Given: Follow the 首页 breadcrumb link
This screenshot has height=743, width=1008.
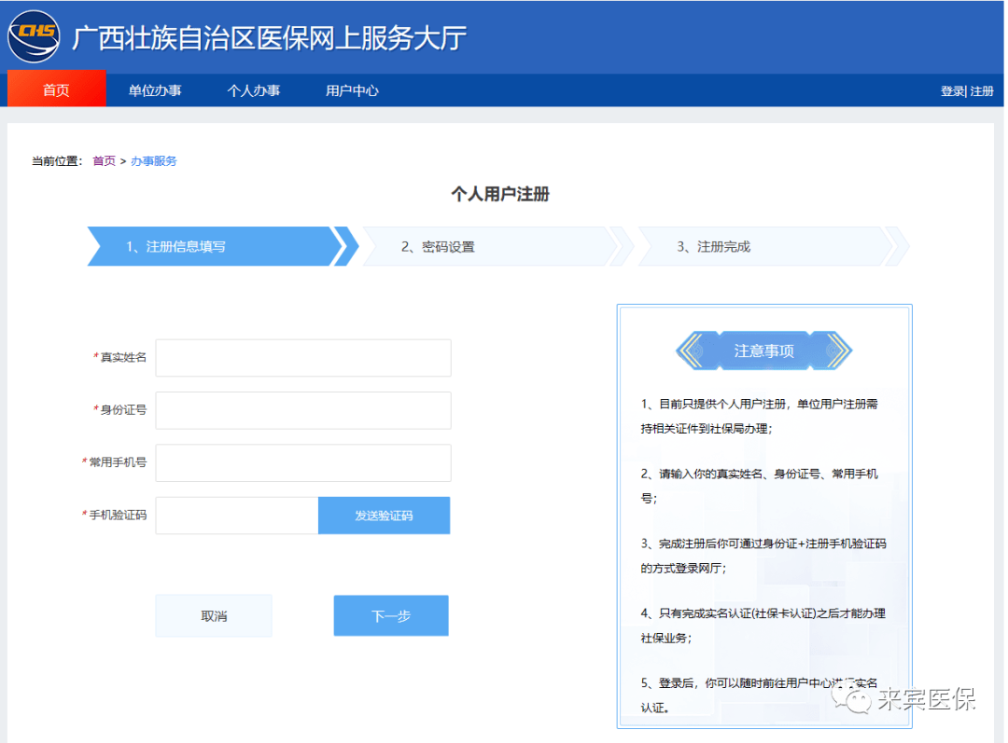Looking at the screenshot, I should 105,160.
